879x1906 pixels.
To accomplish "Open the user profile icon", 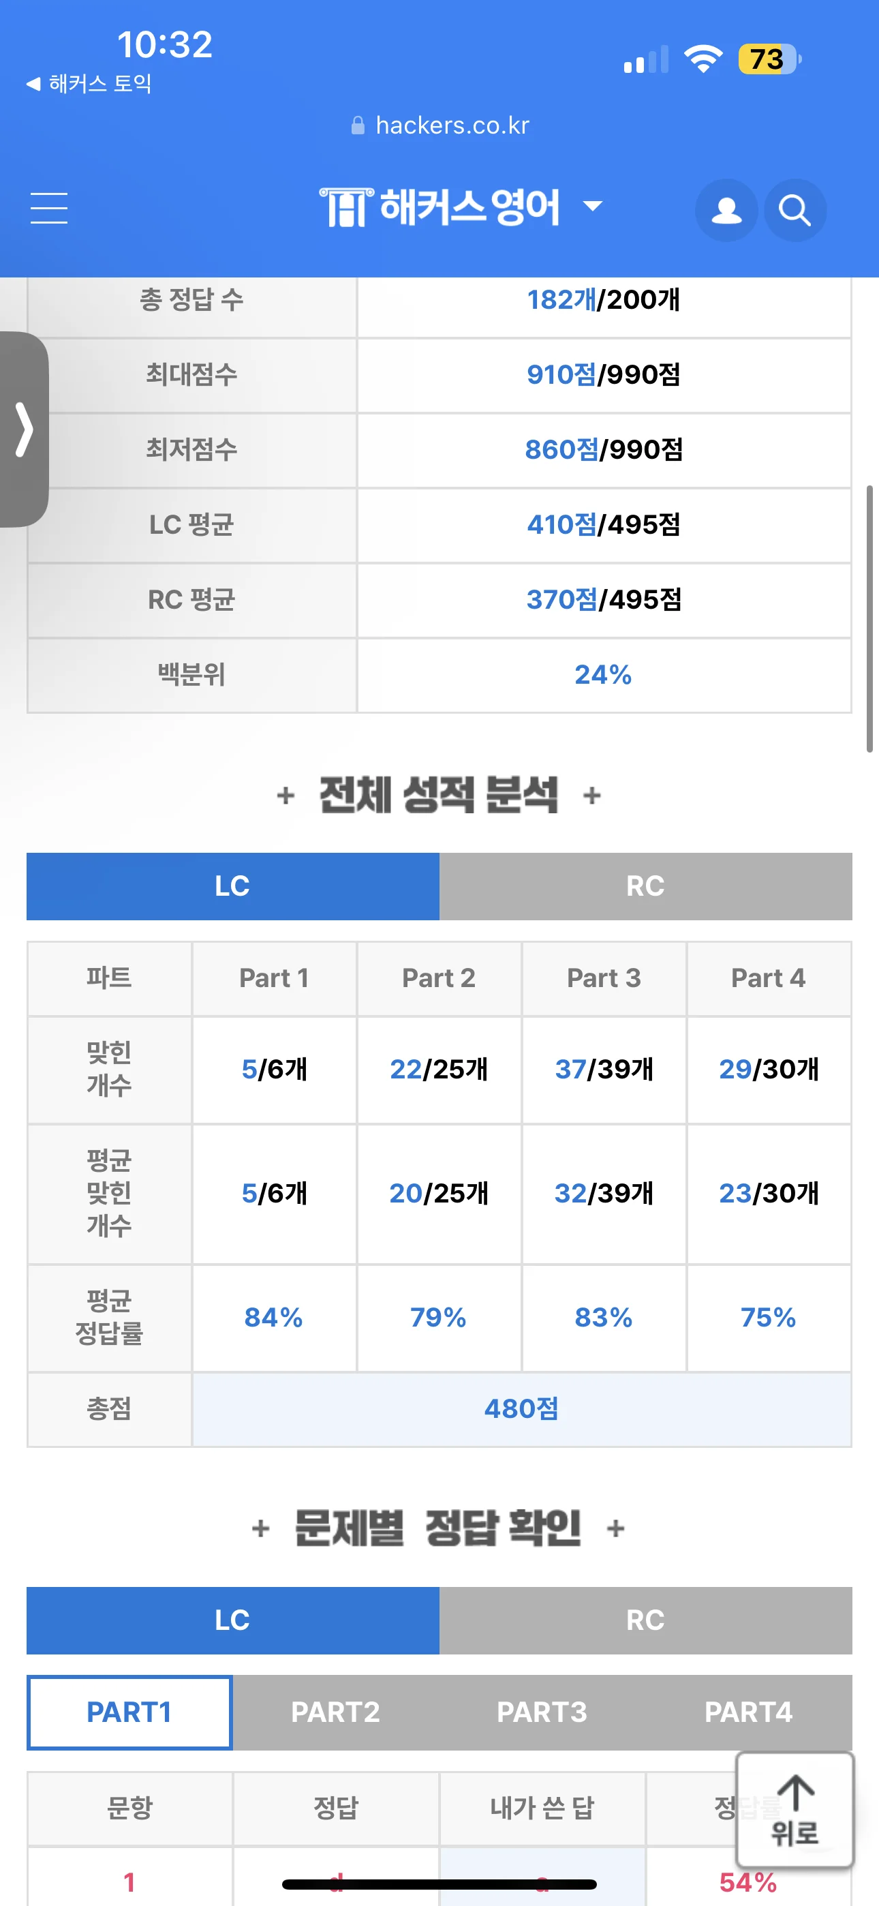I will [x=726, y=210].
